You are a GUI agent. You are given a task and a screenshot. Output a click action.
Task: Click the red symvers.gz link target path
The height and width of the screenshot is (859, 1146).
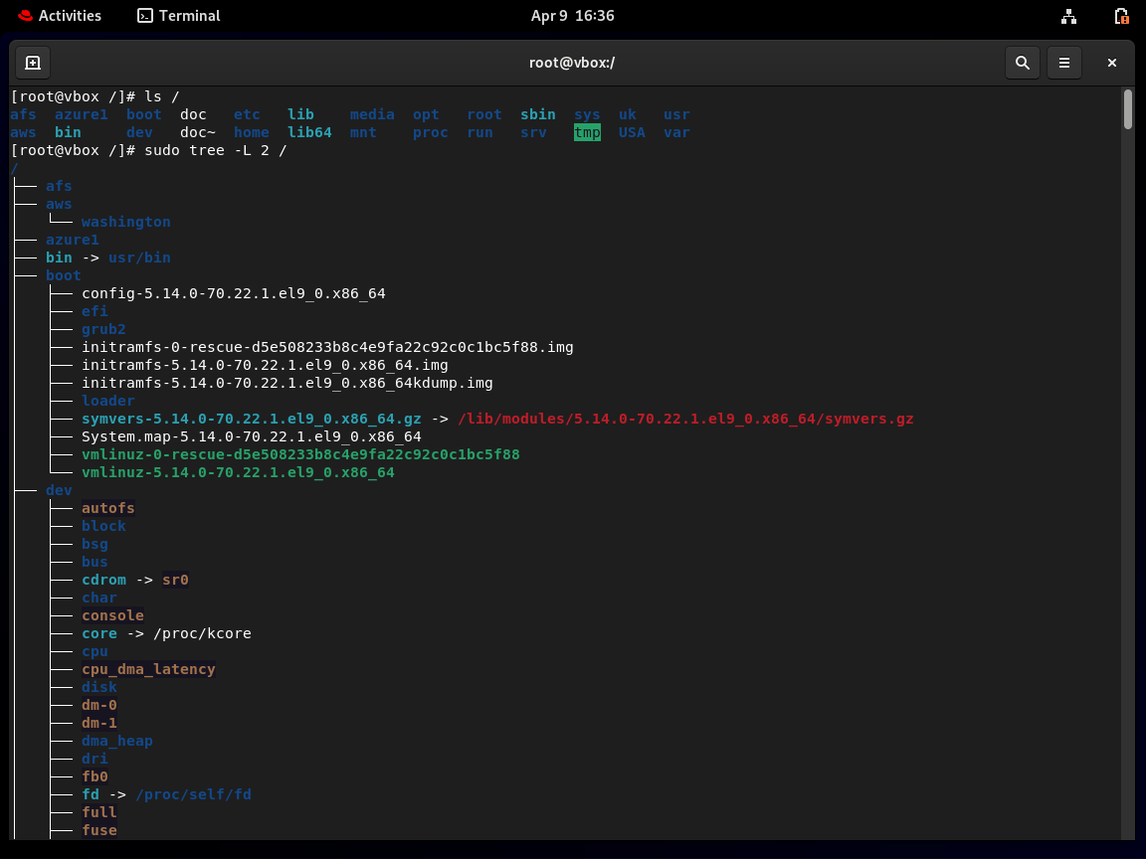685,419
